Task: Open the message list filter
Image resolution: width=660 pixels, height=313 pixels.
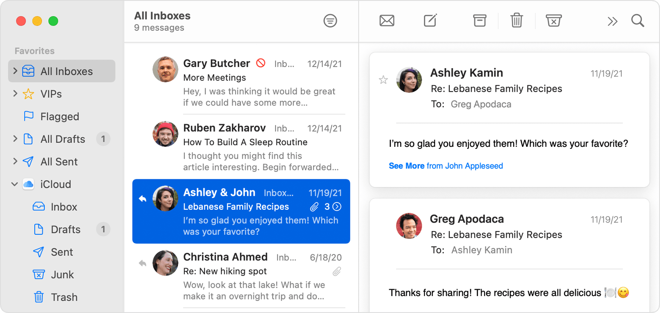Action: (331, 21)
